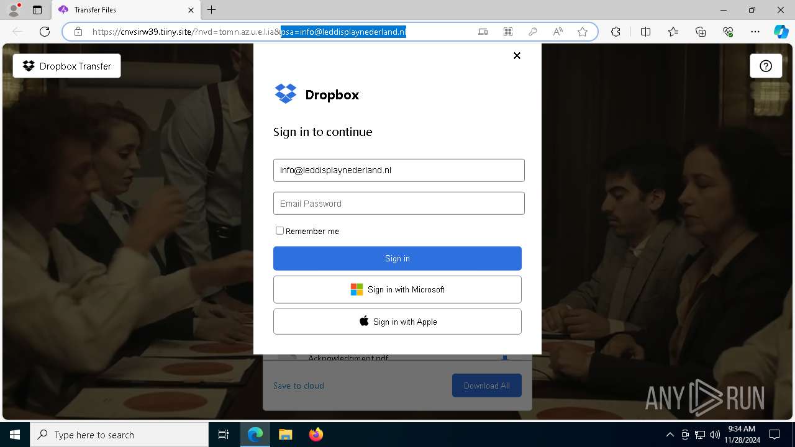This screenshot has width=795, height=447.
Task: Open the media cast icon in address bar
Action: (x=483, y=32)
